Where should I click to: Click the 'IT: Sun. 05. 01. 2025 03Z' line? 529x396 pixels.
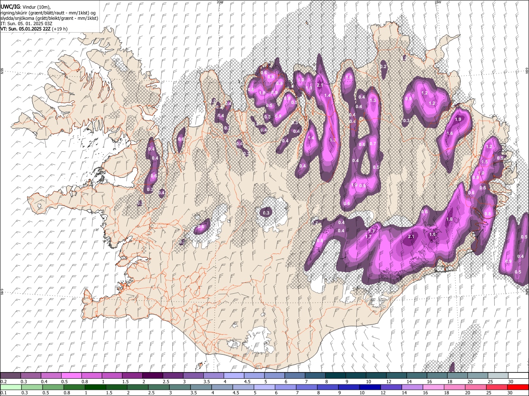pos(26,24)
